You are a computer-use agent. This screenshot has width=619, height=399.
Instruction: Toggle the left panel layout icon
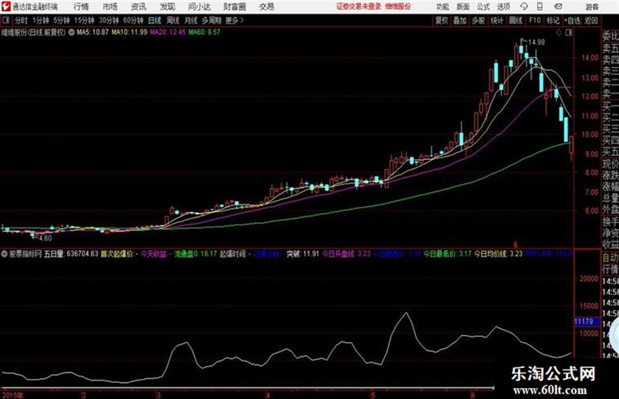[5, 20]
